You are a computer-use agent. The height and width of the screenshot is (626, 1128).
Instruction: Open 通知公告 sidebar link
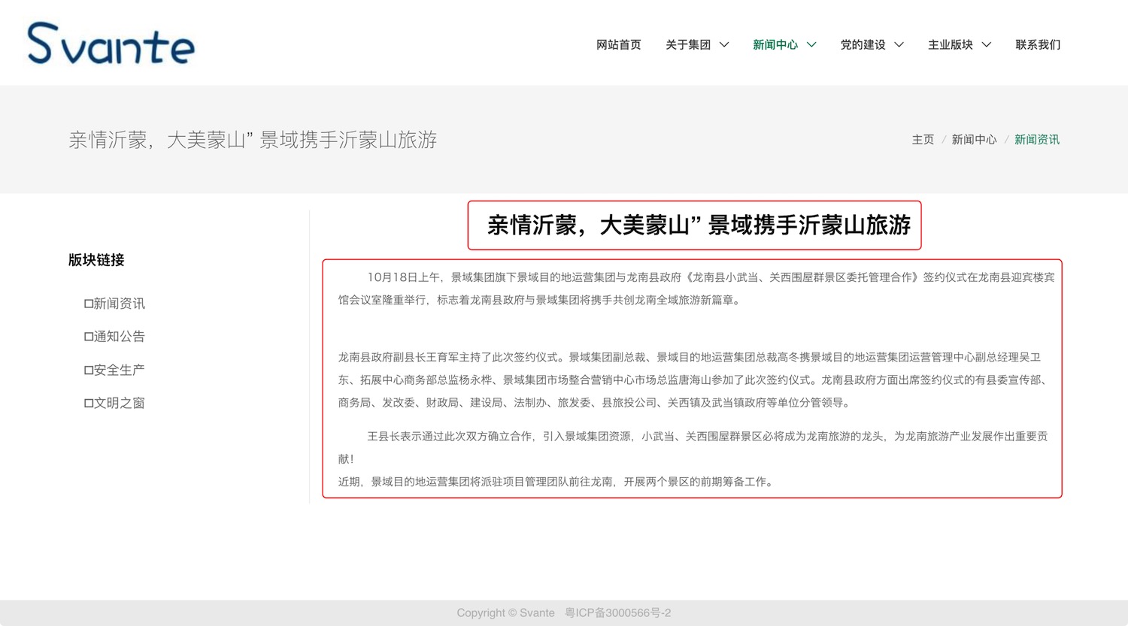tap(115, 337)
